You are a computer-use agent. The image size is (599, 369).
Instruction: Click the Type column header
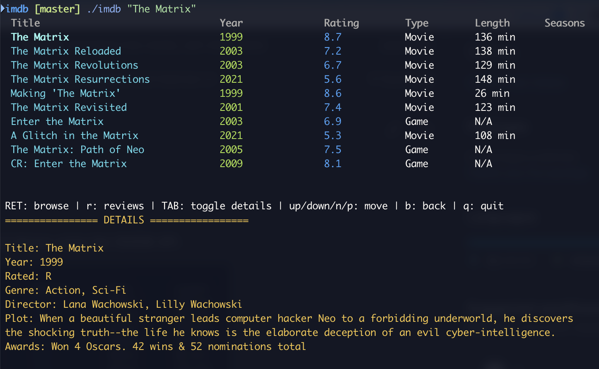417,23
